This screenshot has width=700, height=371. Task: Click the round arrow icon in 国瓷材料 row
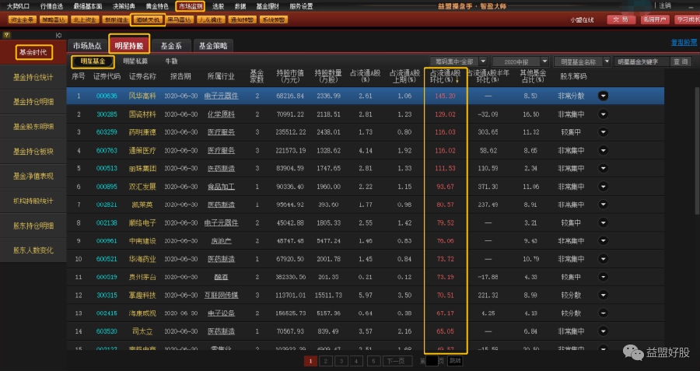[x=603, y=114]
